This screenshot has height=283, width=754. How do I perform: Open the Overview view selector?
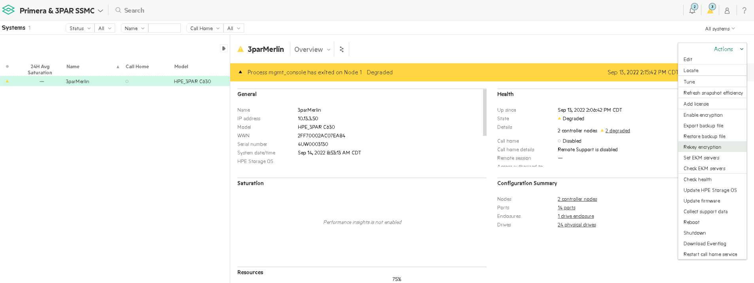(312, 49)
